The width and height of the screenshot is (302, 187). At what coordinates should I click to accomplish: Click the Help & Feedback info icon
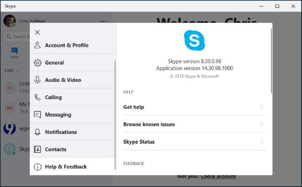coord(38,167)
